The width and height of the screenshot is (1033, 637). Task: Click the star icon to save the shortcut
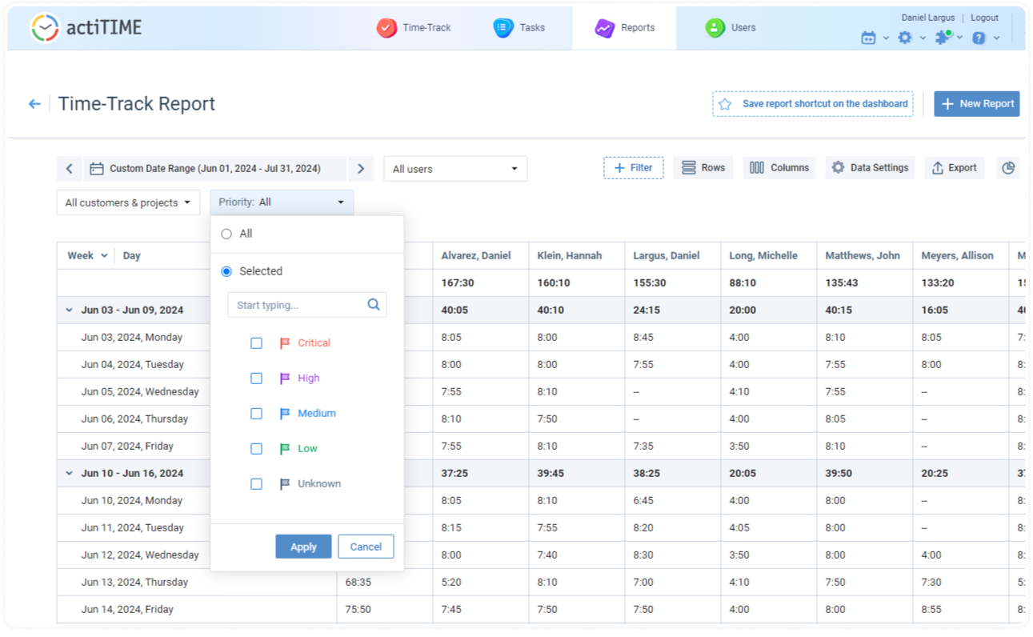click(725, 104)
